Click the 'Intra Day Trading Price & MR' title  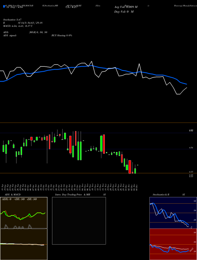(x=72, y=195)
